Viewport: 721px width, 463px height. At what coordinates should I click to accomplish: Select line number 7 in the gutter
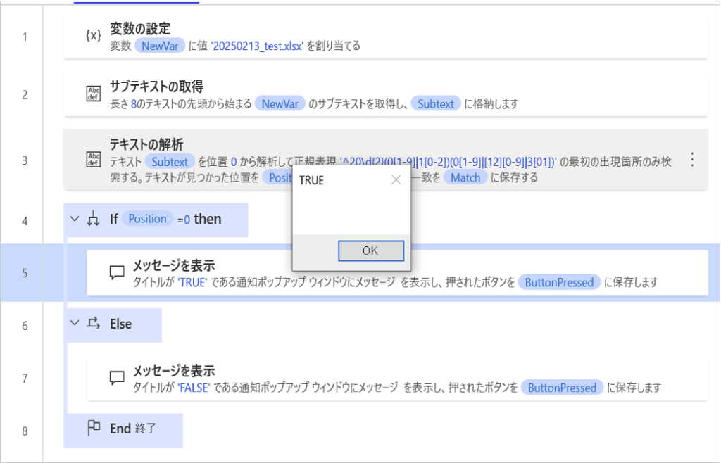25,379
